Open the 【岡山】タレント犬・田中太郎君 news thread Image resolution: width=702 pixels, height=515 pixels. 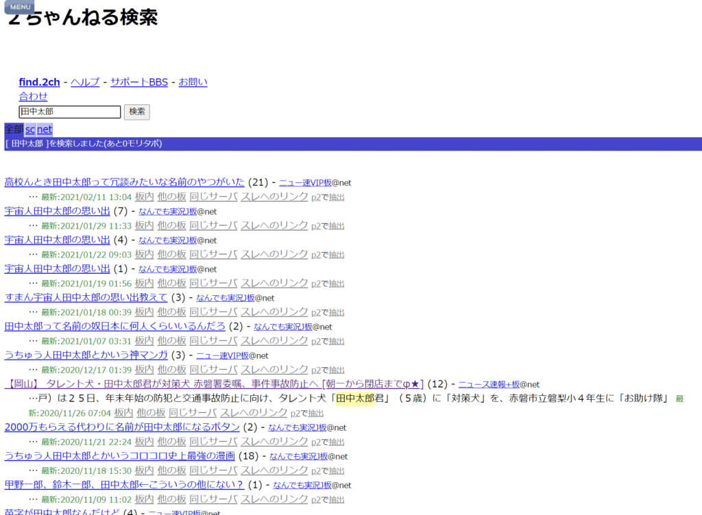214,384
